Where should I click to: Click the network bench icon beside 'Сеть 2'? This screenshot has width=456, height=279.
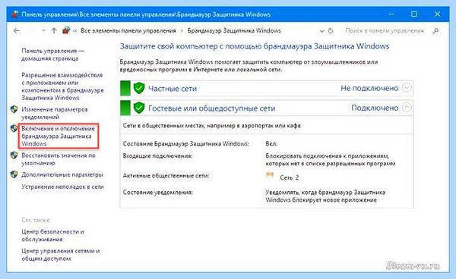pos(270,175)
